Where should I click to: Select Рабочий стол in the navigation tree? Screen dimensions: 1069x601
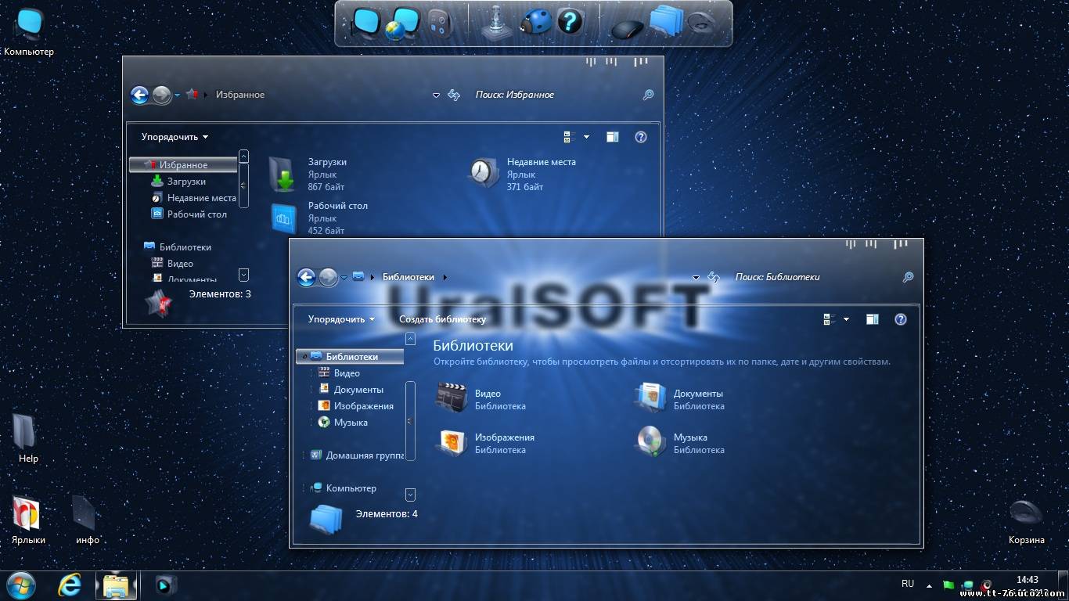(x=196, y=214)
